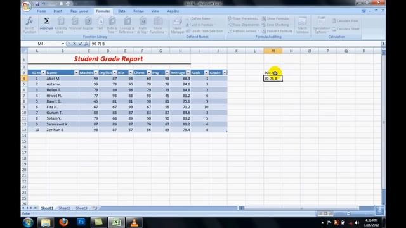Screen dimensions: 406x228
Task: Click the fx icon beside formula bar
Action: pyautogui.click(x=86, y=44)
